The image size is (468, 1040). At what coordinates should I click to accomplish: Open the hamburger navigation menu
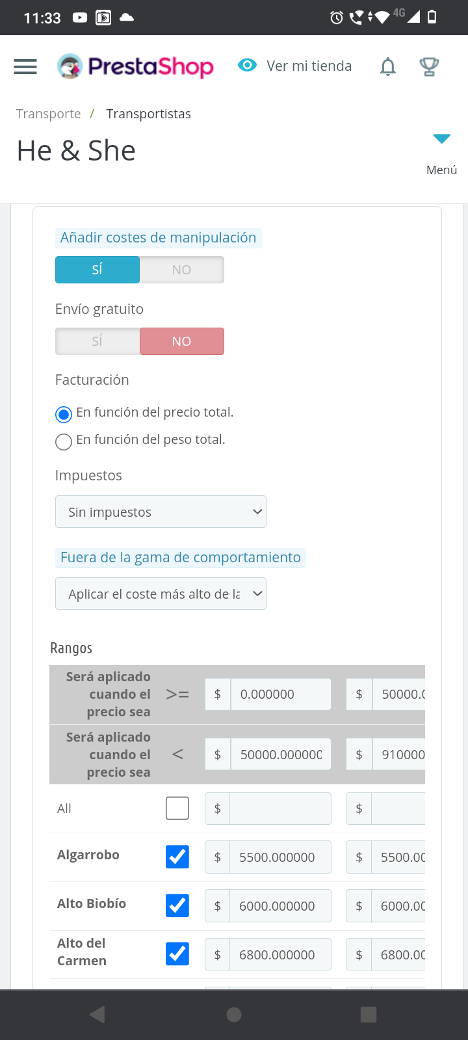coord(25,66)
